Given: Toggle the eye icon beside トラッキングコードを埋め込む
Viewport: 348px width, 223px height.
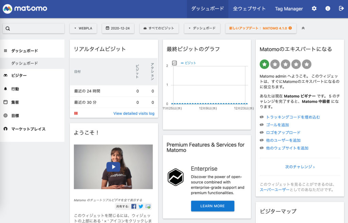Looking at the screenshot, I should (262, 117).
